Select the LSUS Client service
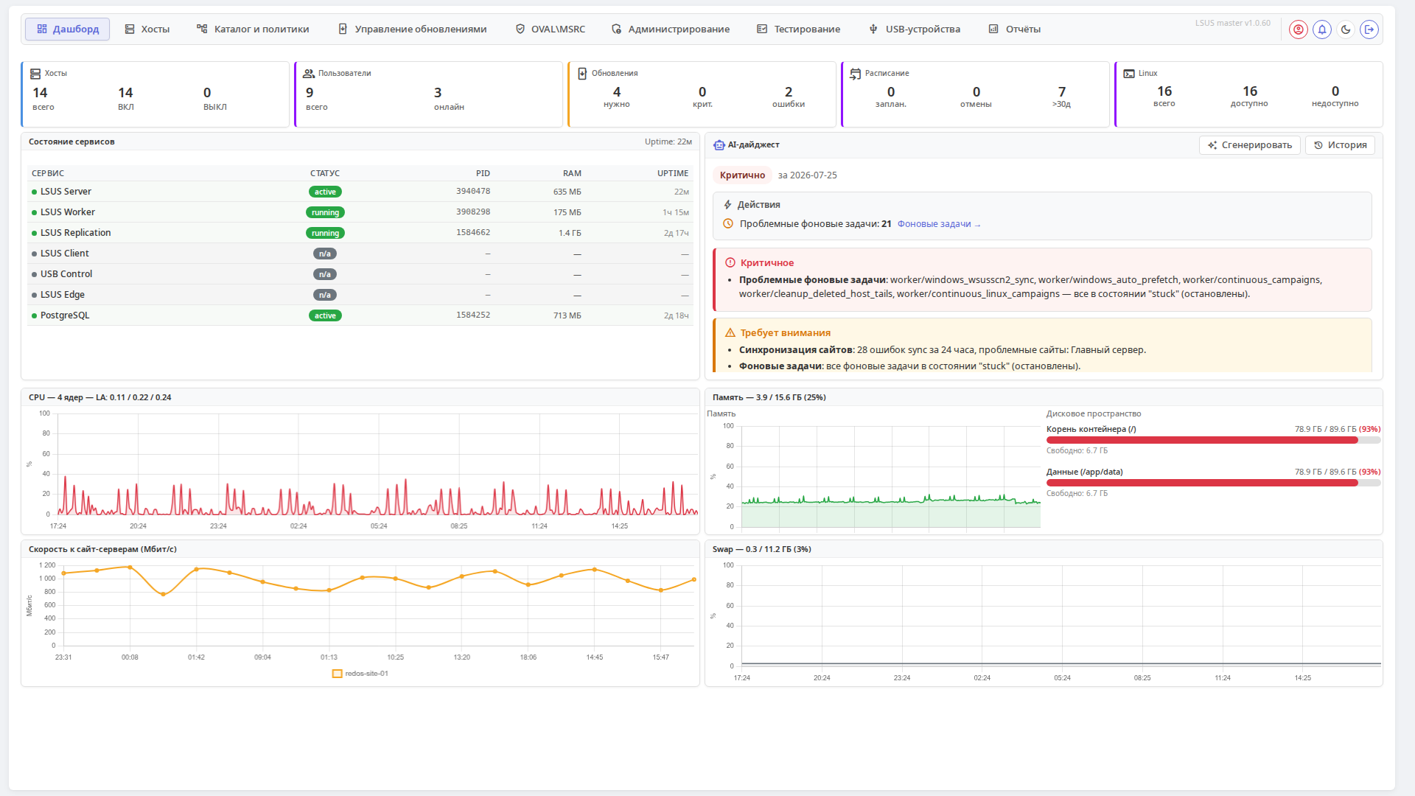Image resolution: width=1415 pixels, height=796 pixels. pos(360,254)
